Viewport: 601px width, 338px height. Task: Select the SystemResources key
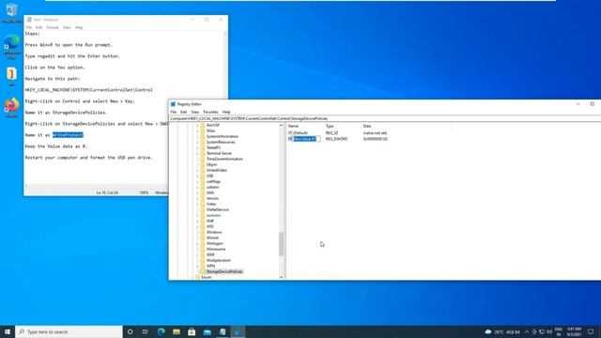tap(221, 142)
